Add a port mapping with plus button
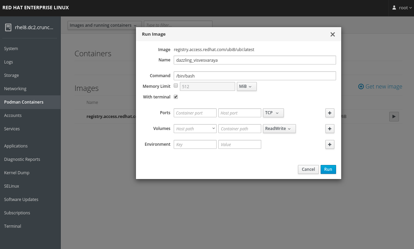Screen dimensions: 414x249 click(x=330, y=113)
